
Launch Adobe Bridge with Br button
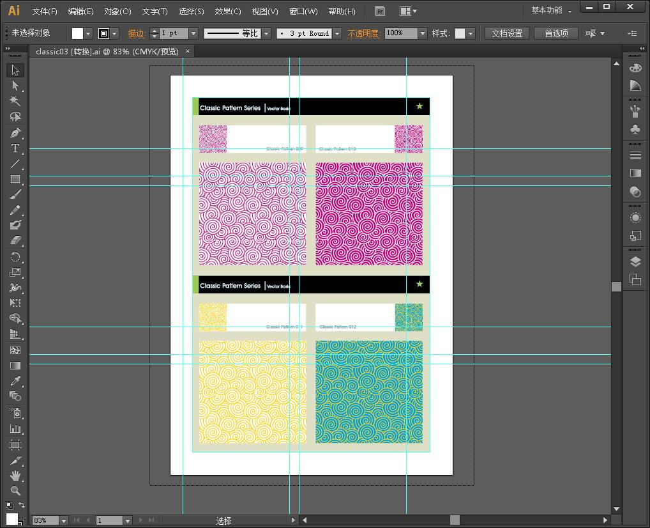pos(380,11)
